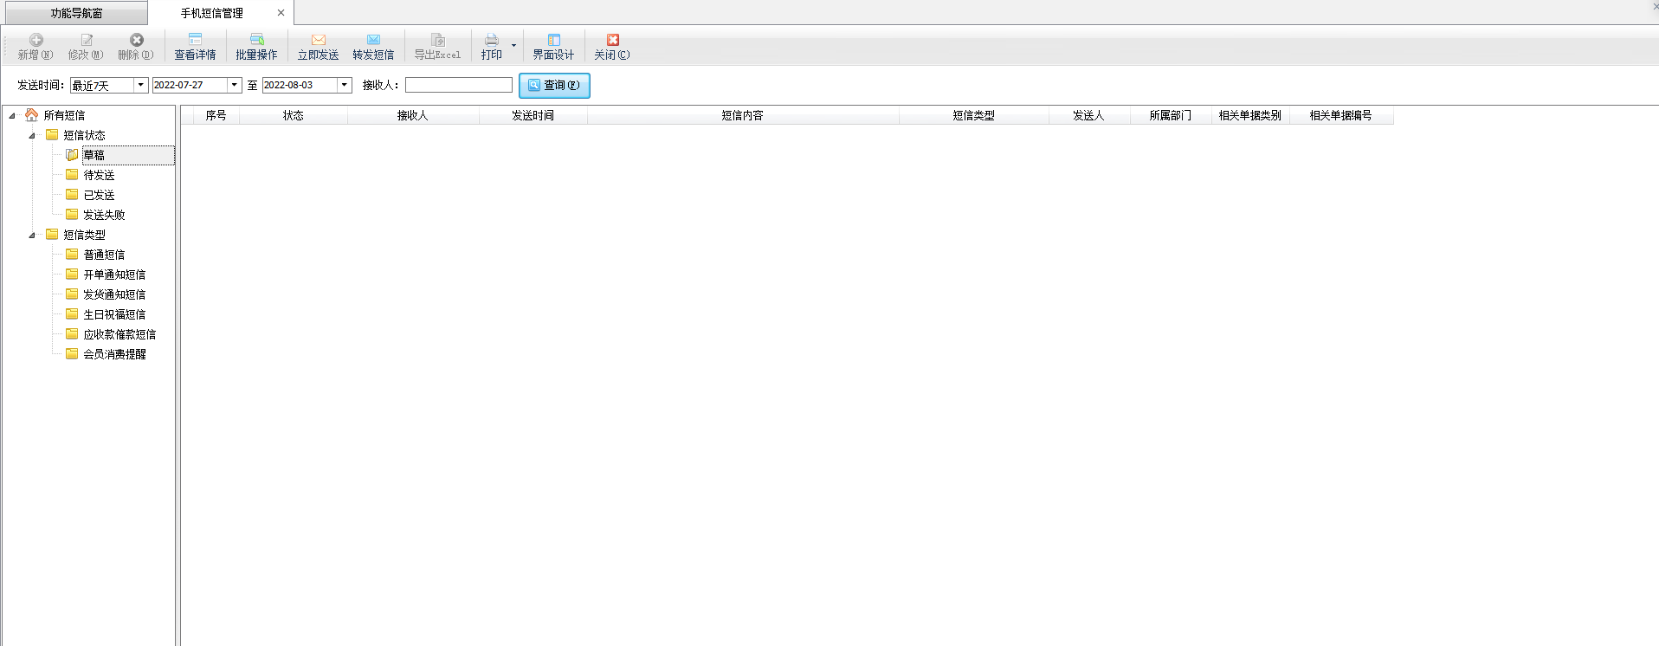
Task: Click 立即发送 send now icon
Action: pyautogui.click(x=318, y=40)
